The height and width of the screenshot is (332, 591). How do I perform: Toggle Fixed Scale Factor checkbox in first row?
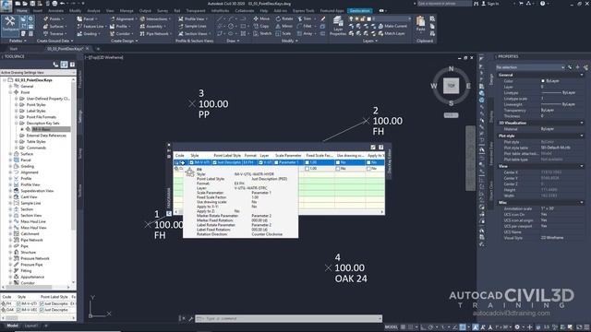click(x=307, y=162)
